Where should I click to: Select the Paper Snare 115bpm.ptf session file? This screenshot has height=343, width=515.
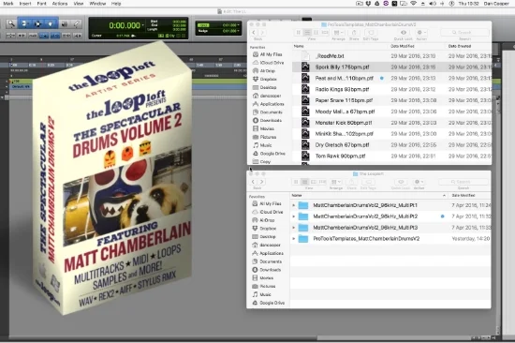391,100
